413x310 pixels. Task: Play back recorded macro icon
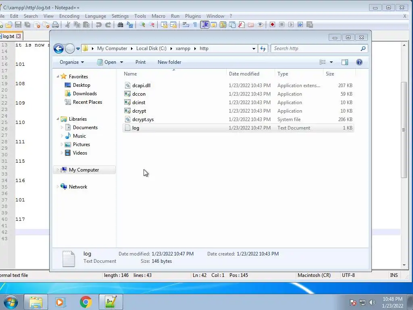[x=291, y=25]
